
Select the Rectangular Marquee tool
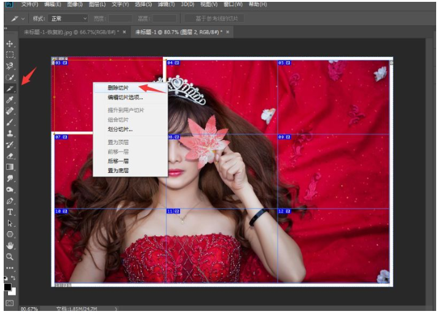point(10,55)
